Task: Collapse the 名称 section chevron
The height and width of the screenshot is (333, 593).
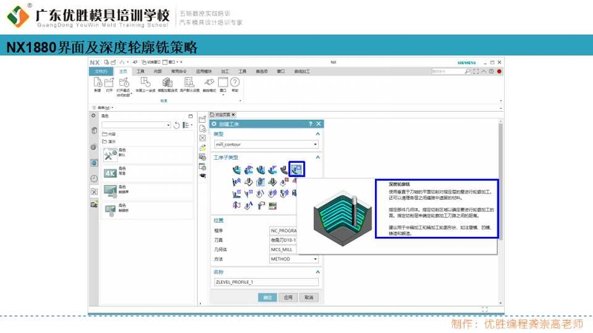Action: (318, 272)
